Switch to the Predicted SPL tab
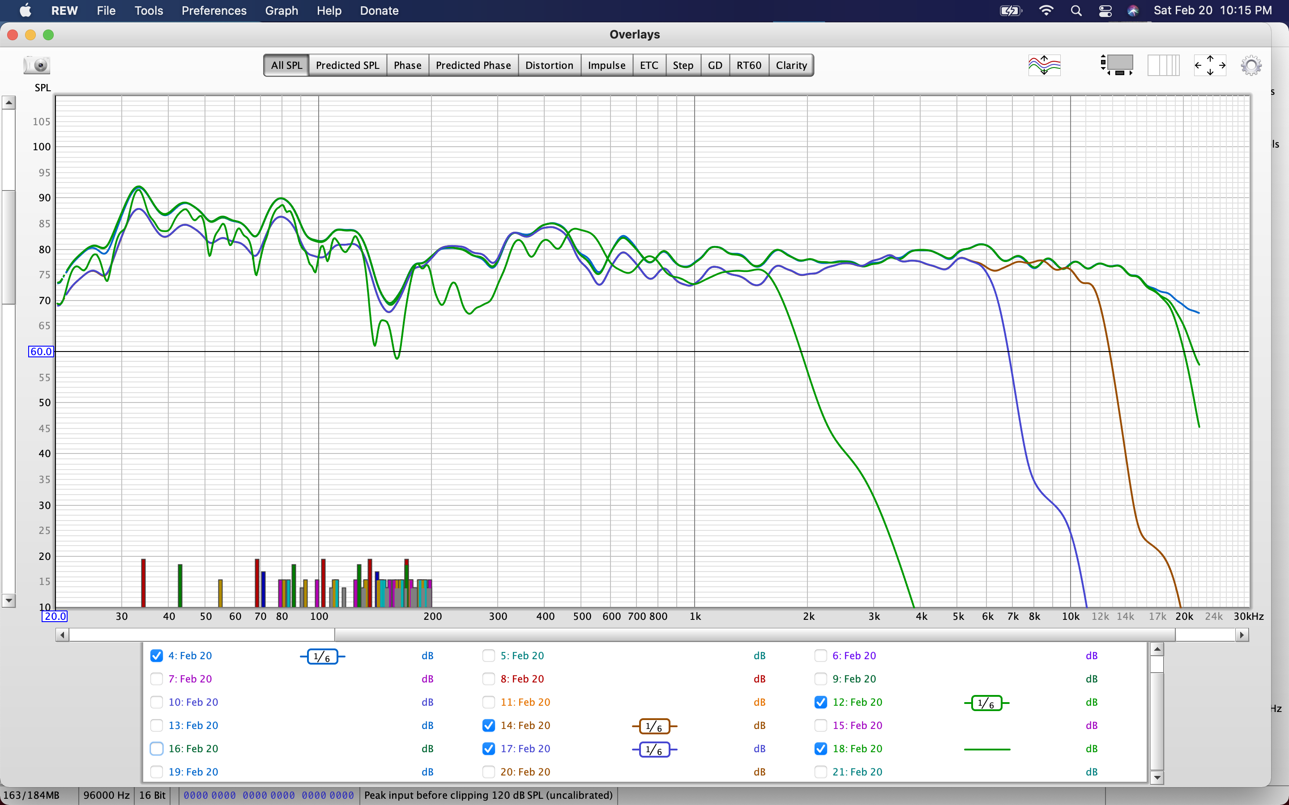Image resolution: width=1289 pixels, height=805 pixels. click(x=347, y=65)
